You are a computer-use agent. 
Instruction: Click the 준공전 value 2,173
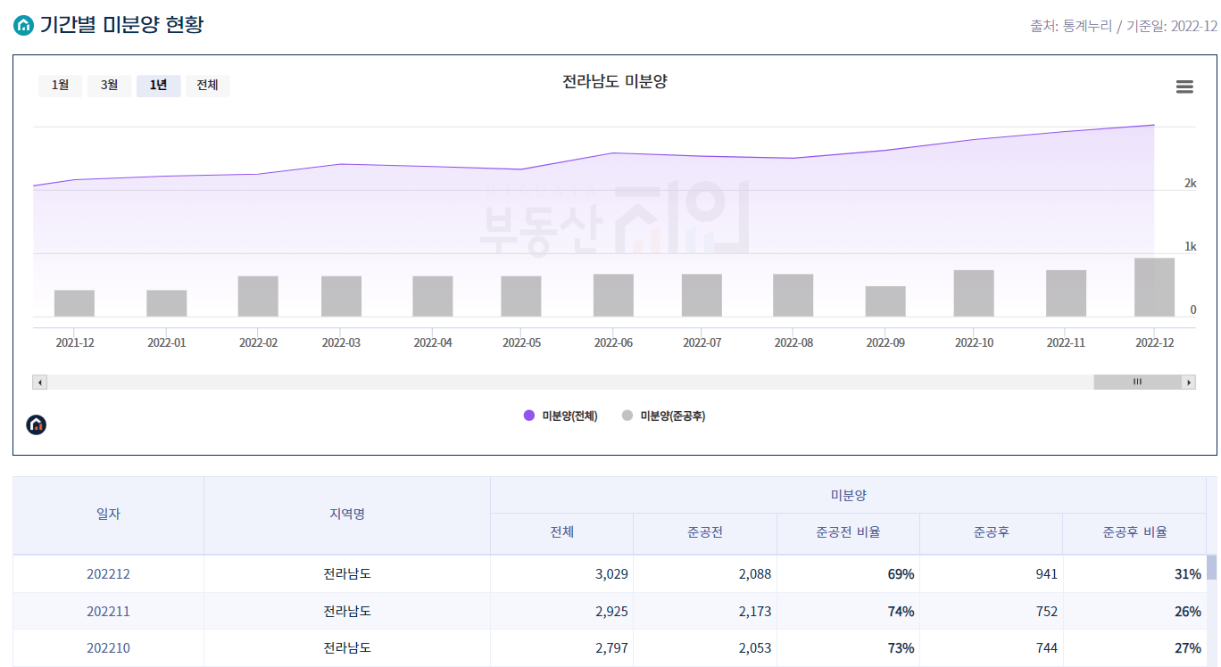point(755,612)
